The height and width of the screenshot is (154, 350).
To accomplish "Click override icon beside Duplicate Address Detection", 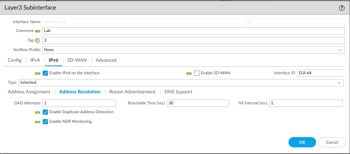I will 37,112.
